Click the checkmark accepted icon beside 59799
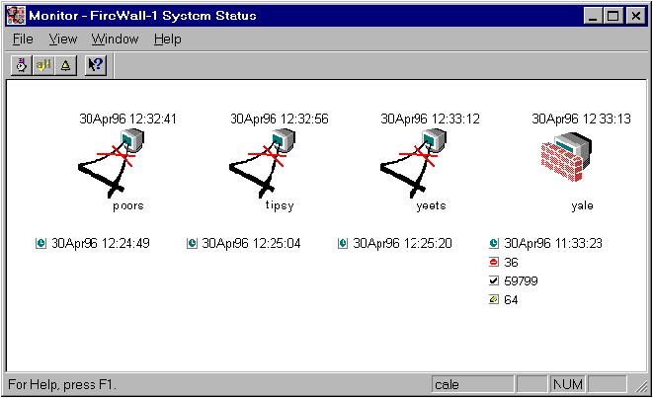653x398 pixels. pos(494,281)
